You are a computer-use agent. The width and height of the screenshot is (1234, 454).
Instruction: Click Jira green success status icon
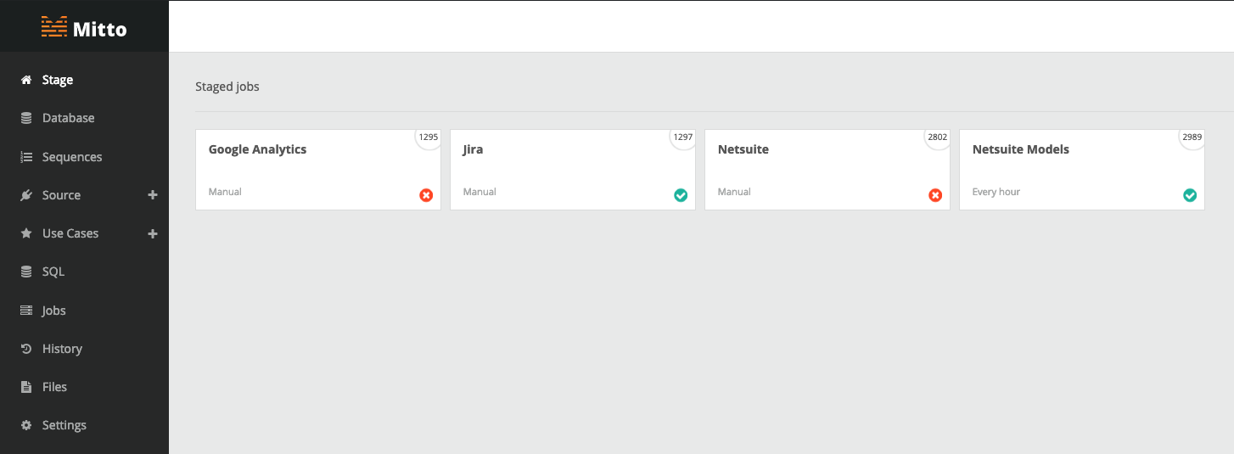681,195
